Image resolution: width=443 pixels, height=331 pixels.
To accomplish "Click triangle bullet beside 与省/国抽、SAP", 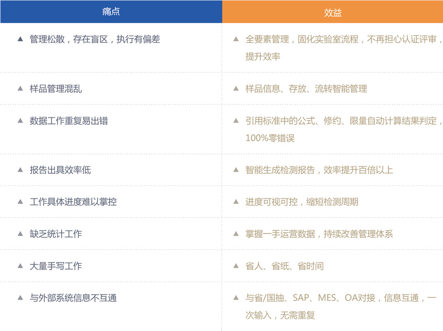I will point(236,298).
